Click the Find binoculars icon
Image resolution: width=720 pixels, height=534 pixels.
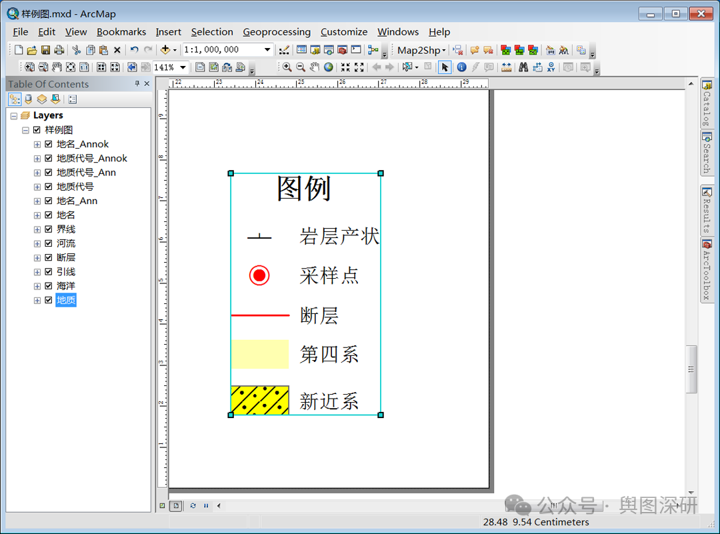tap(523, 67)
